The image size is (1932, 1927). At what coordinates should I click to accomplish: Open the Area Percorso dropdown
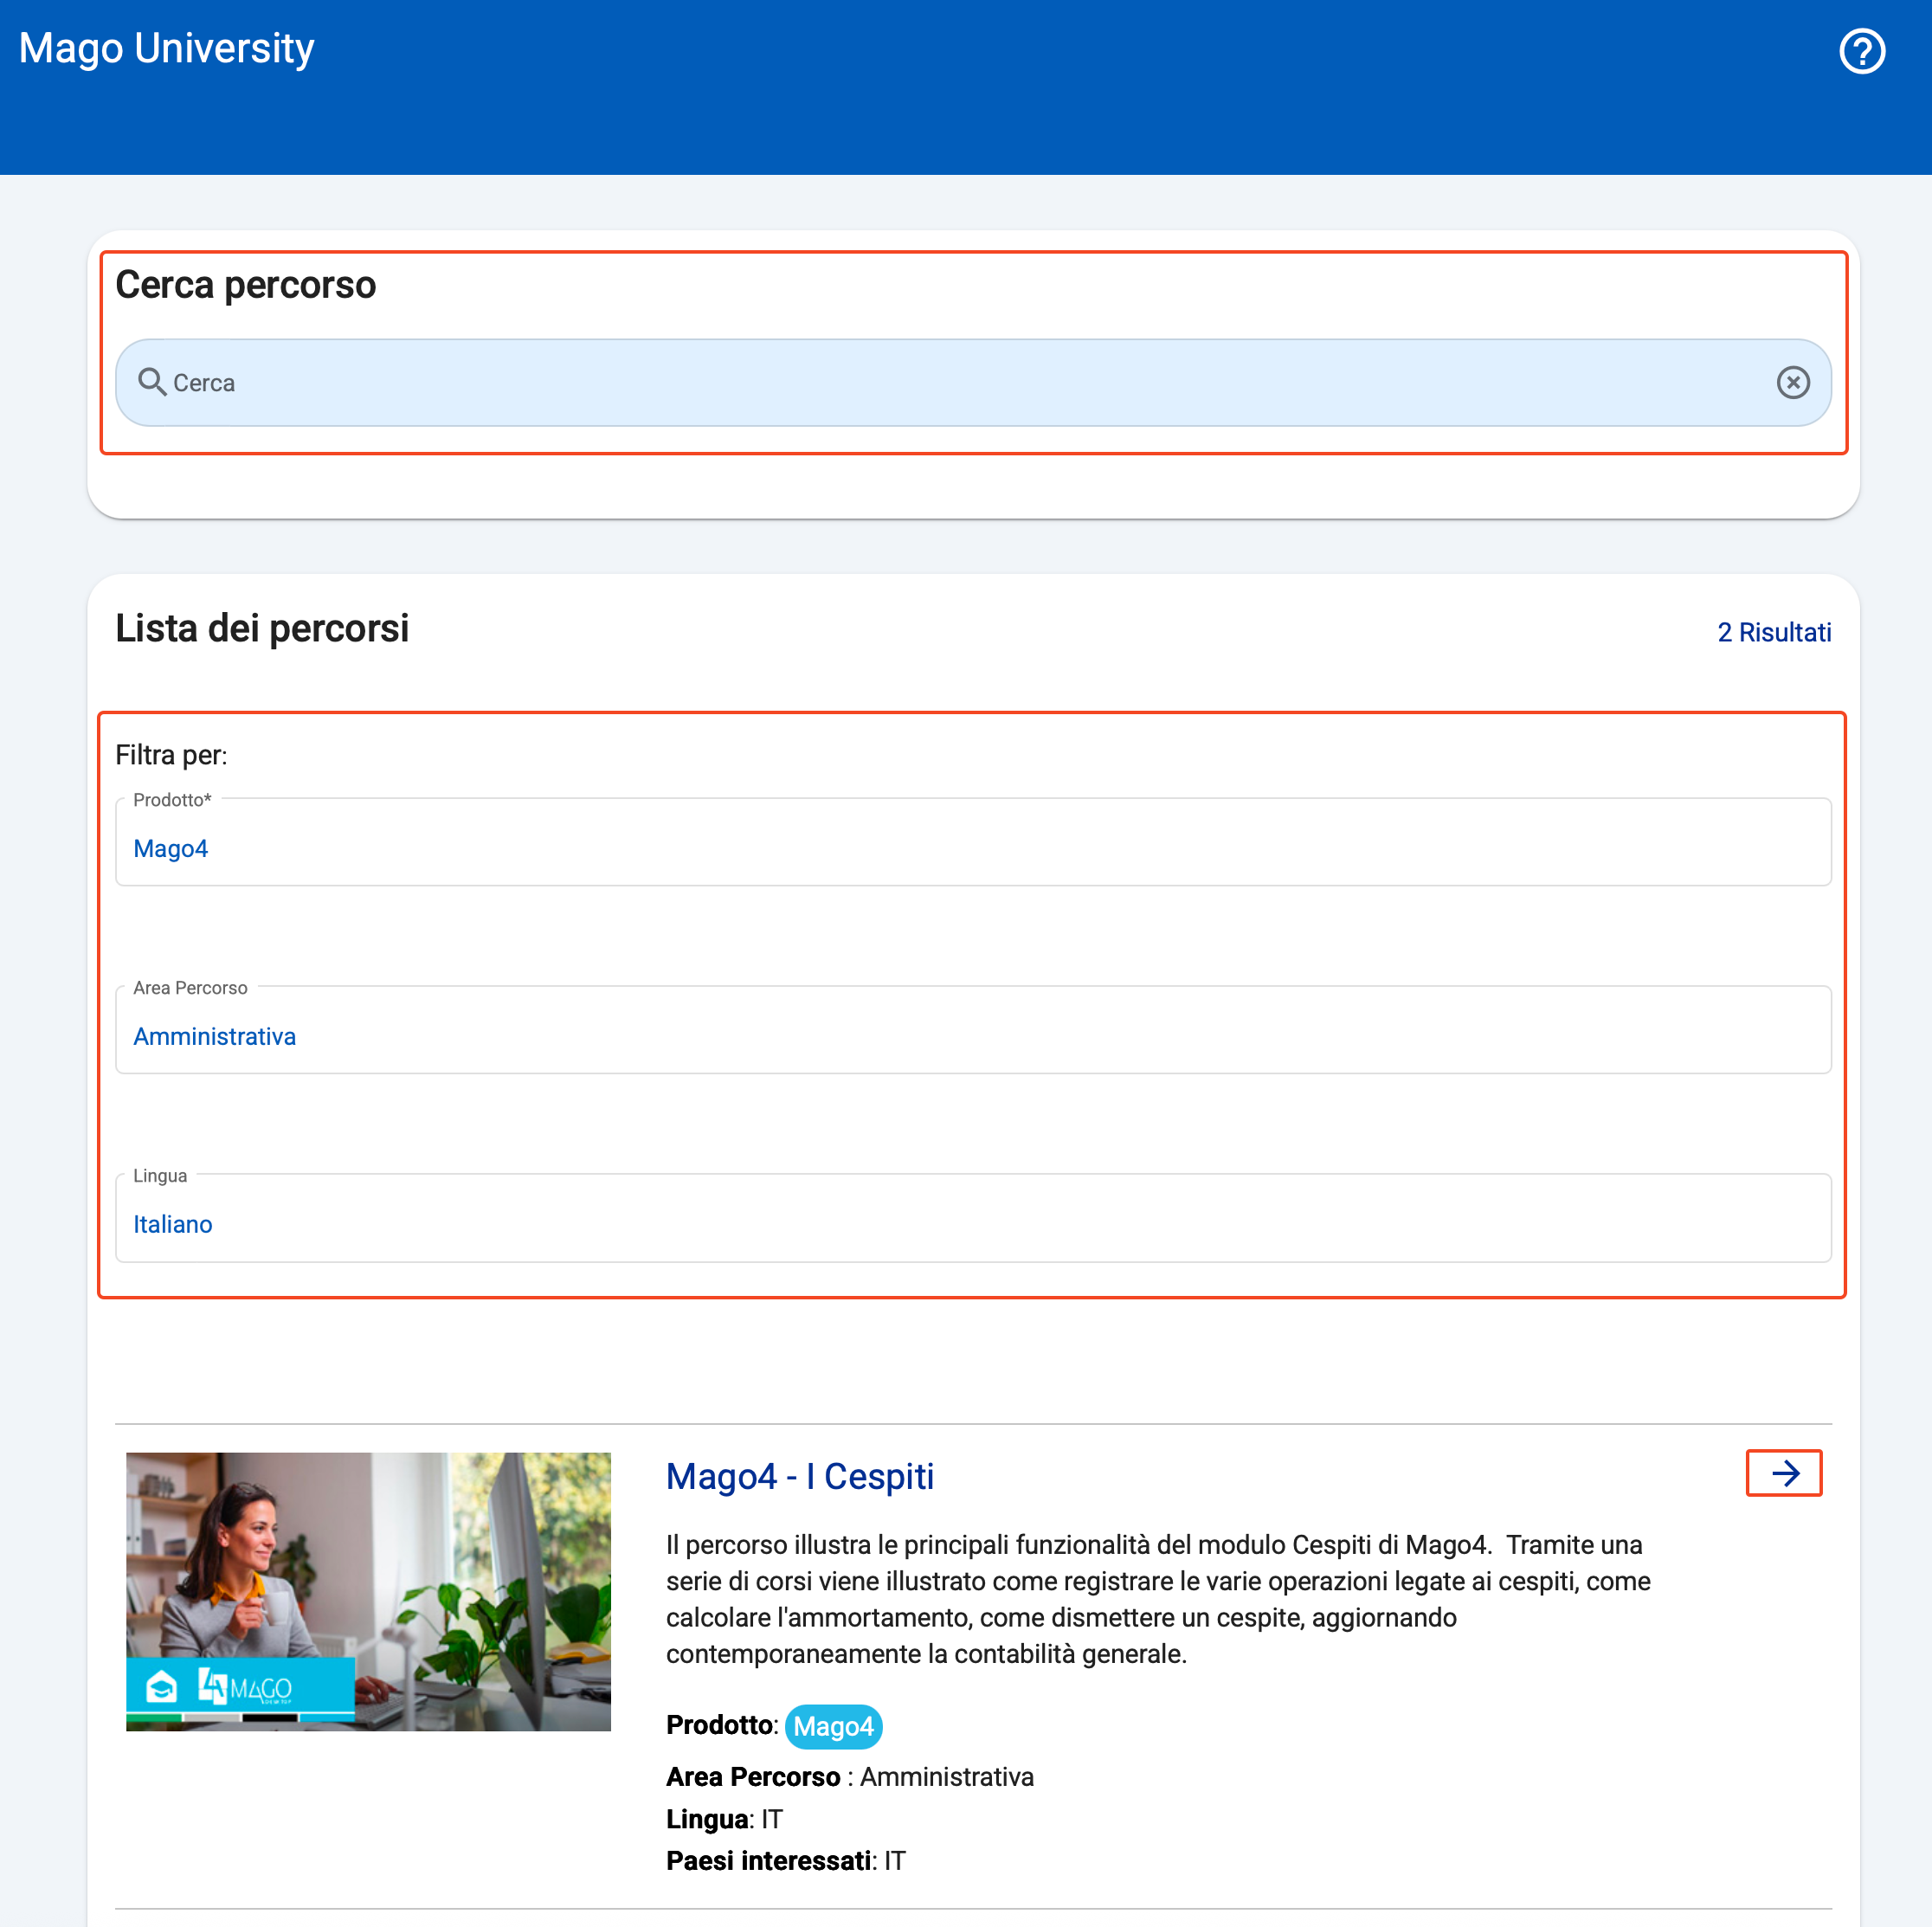(973, 1030)
